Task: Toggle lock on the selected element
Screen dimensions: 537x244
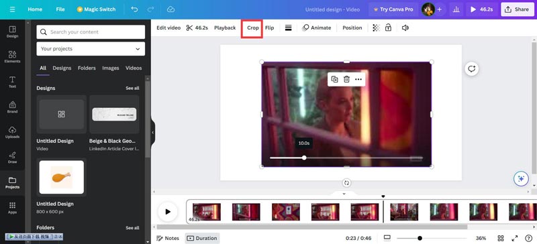Action: [x=388, y=27]
